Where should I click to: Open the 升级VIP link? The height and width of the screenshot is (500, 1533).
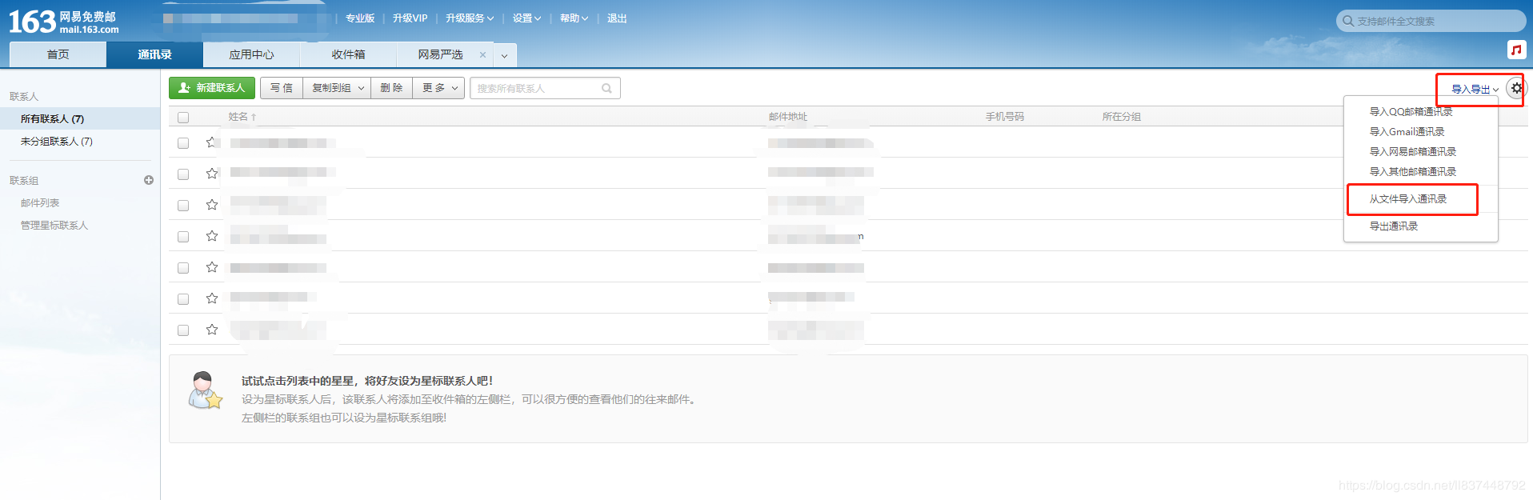click(x=410, y=18)
